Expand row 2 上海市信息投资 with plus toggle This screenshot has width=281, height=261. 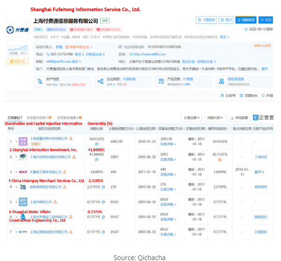pos(16,157)
